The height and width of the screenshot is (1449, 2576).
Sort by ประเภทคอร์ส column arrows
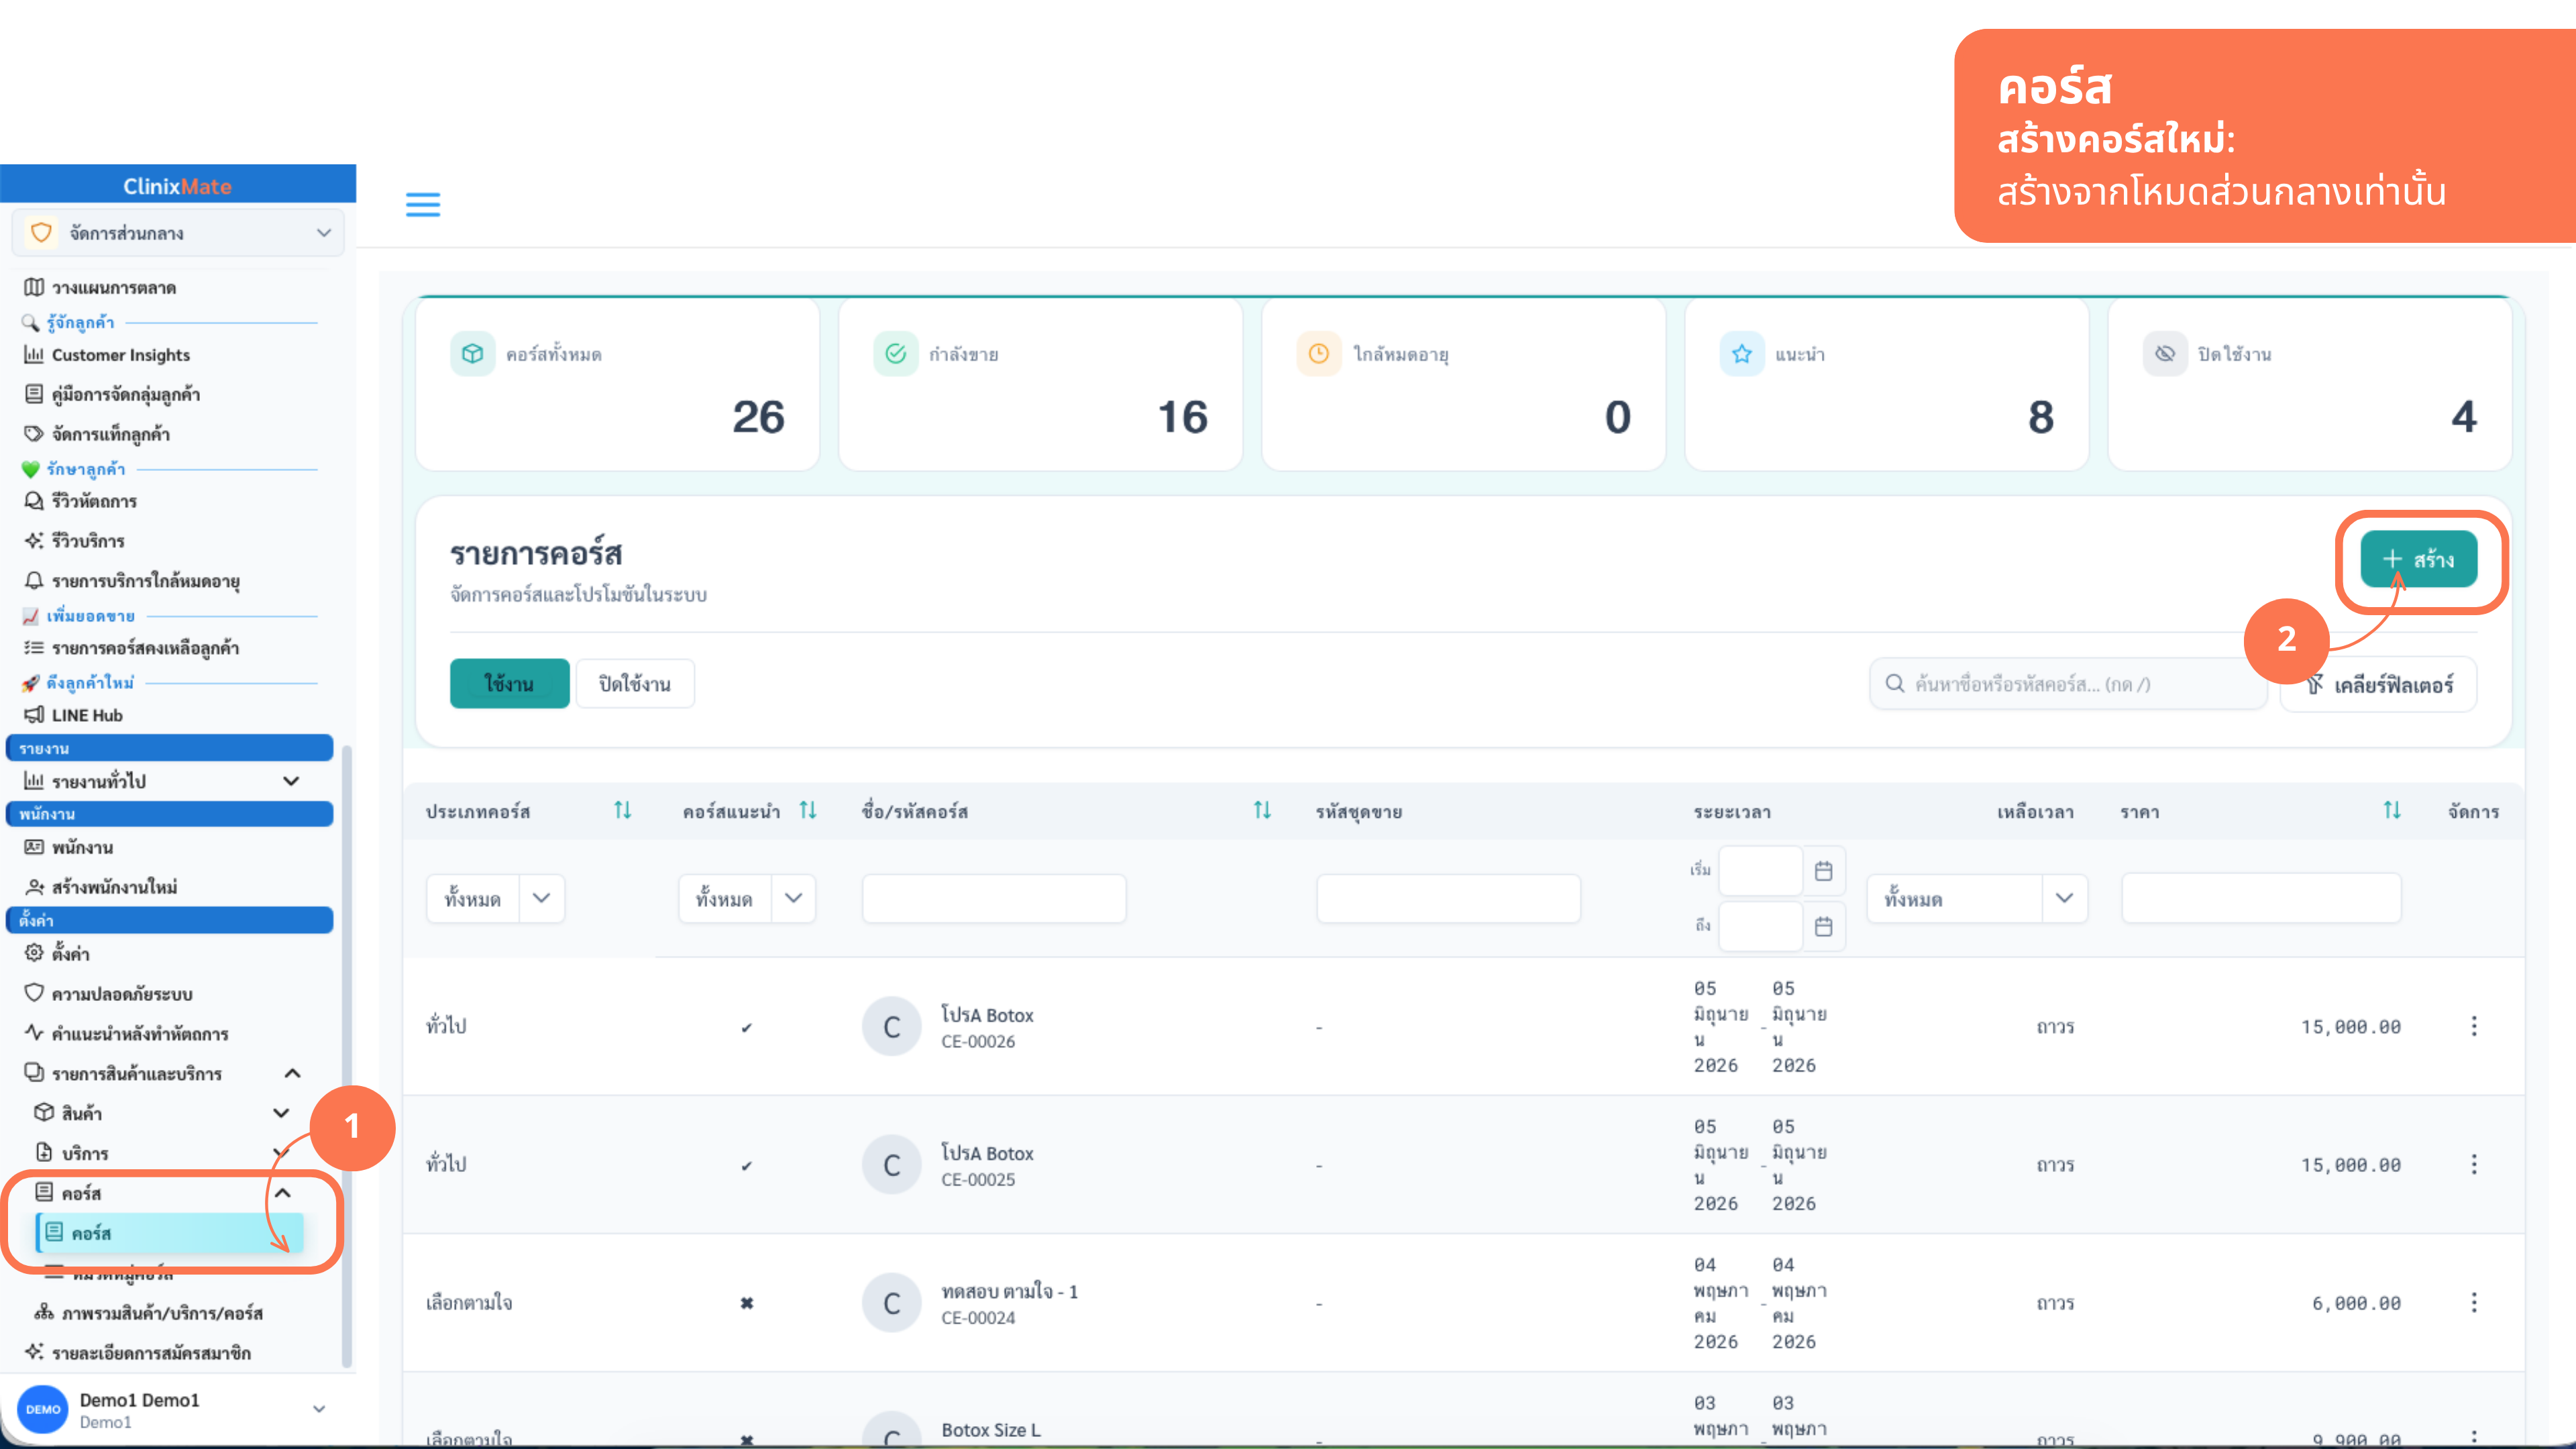coord(623,810)
